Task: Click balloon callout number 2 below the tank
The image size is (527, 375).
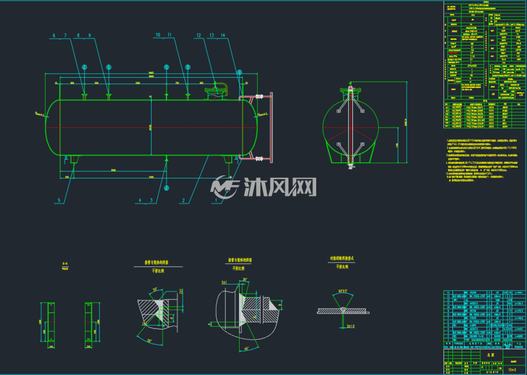Action: [x=184, y=200]
